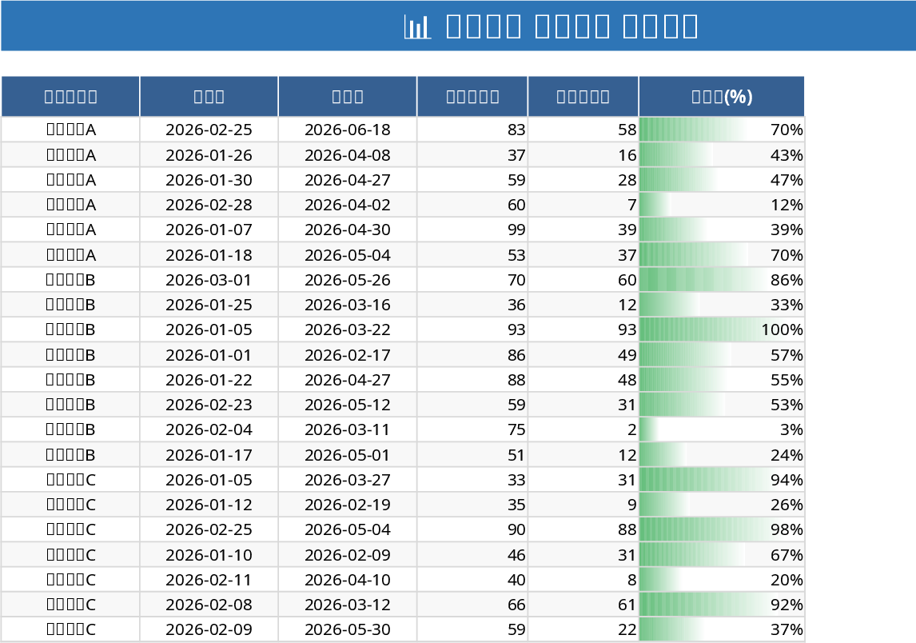Click the end date column header
The width and height of the screenshot is (916, 643).
pyautogui.click(x=346, y=95)
